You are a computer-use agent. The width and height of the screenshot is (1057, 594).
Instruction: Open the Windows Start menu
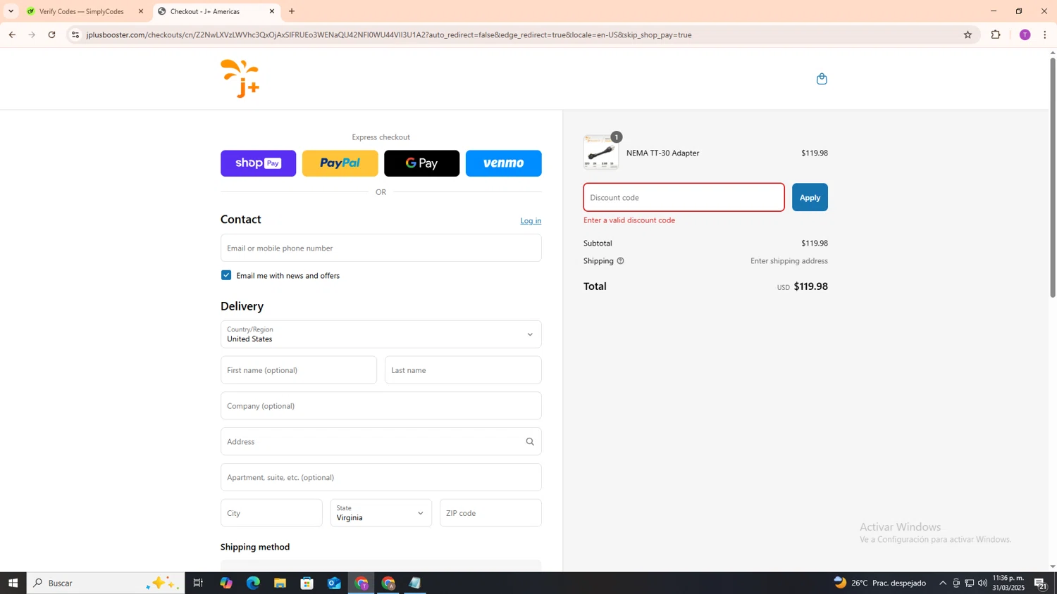13,583
